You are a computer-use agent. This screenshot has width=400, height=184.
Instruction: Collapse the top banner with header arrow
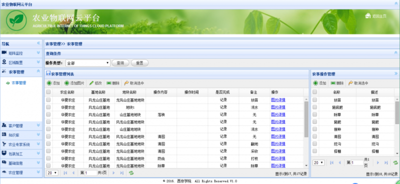pyautogui.click(x=396, y=4)
